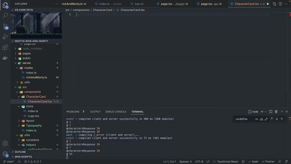Expand the public folder
This screenshot has height=164, width=291.
click(26, 58)
